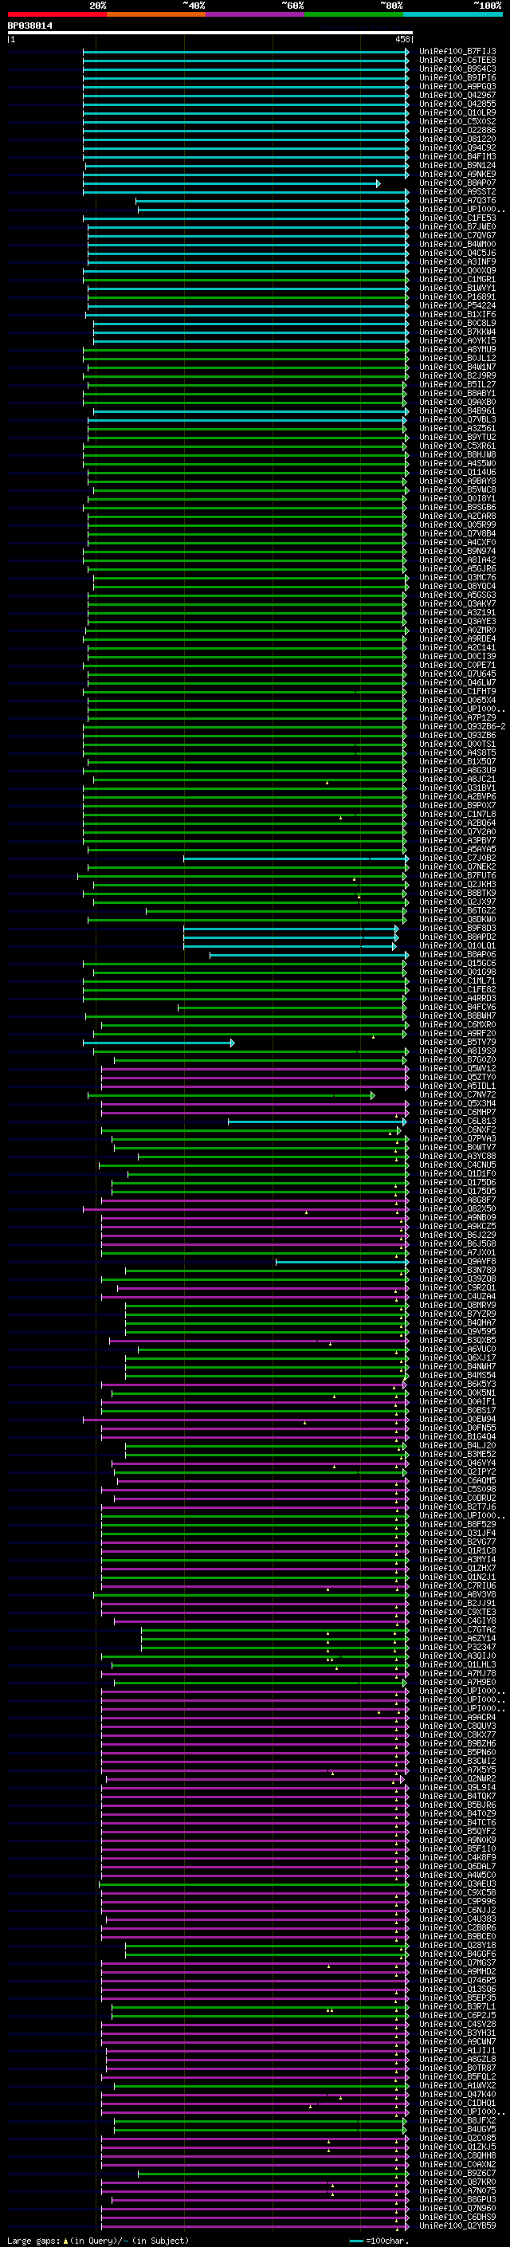Click label UniRef100_C1ML71

click(457, 980)
